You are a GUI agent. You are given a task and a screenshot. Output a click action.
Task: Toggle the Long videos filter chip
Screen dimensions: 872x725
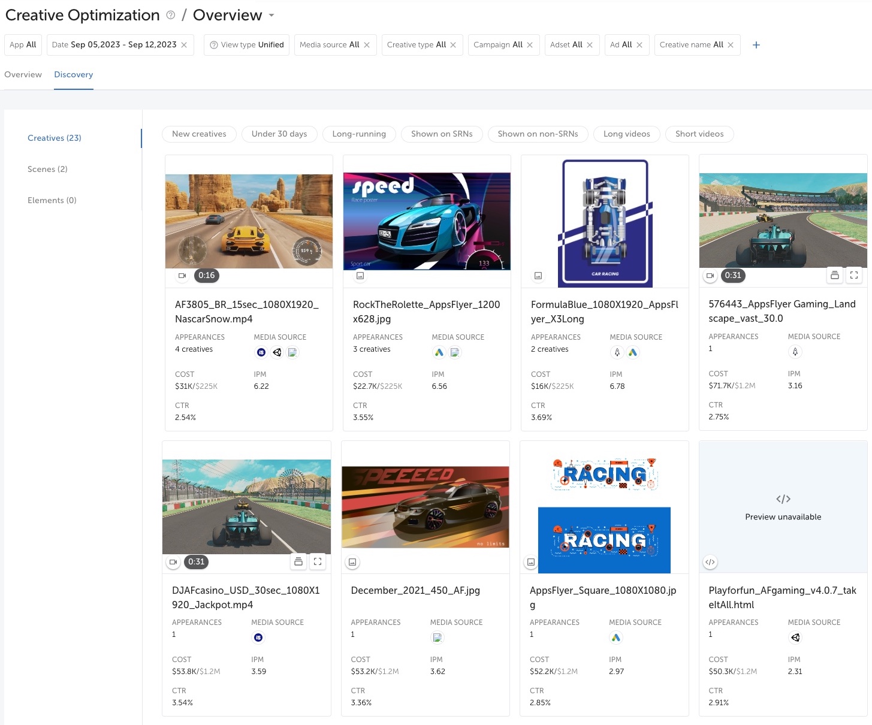coord(626,134)
